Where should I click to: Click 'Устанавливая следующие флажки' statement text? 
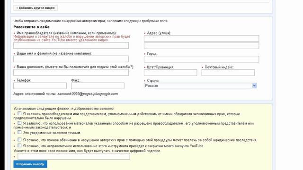pos(64,109)
